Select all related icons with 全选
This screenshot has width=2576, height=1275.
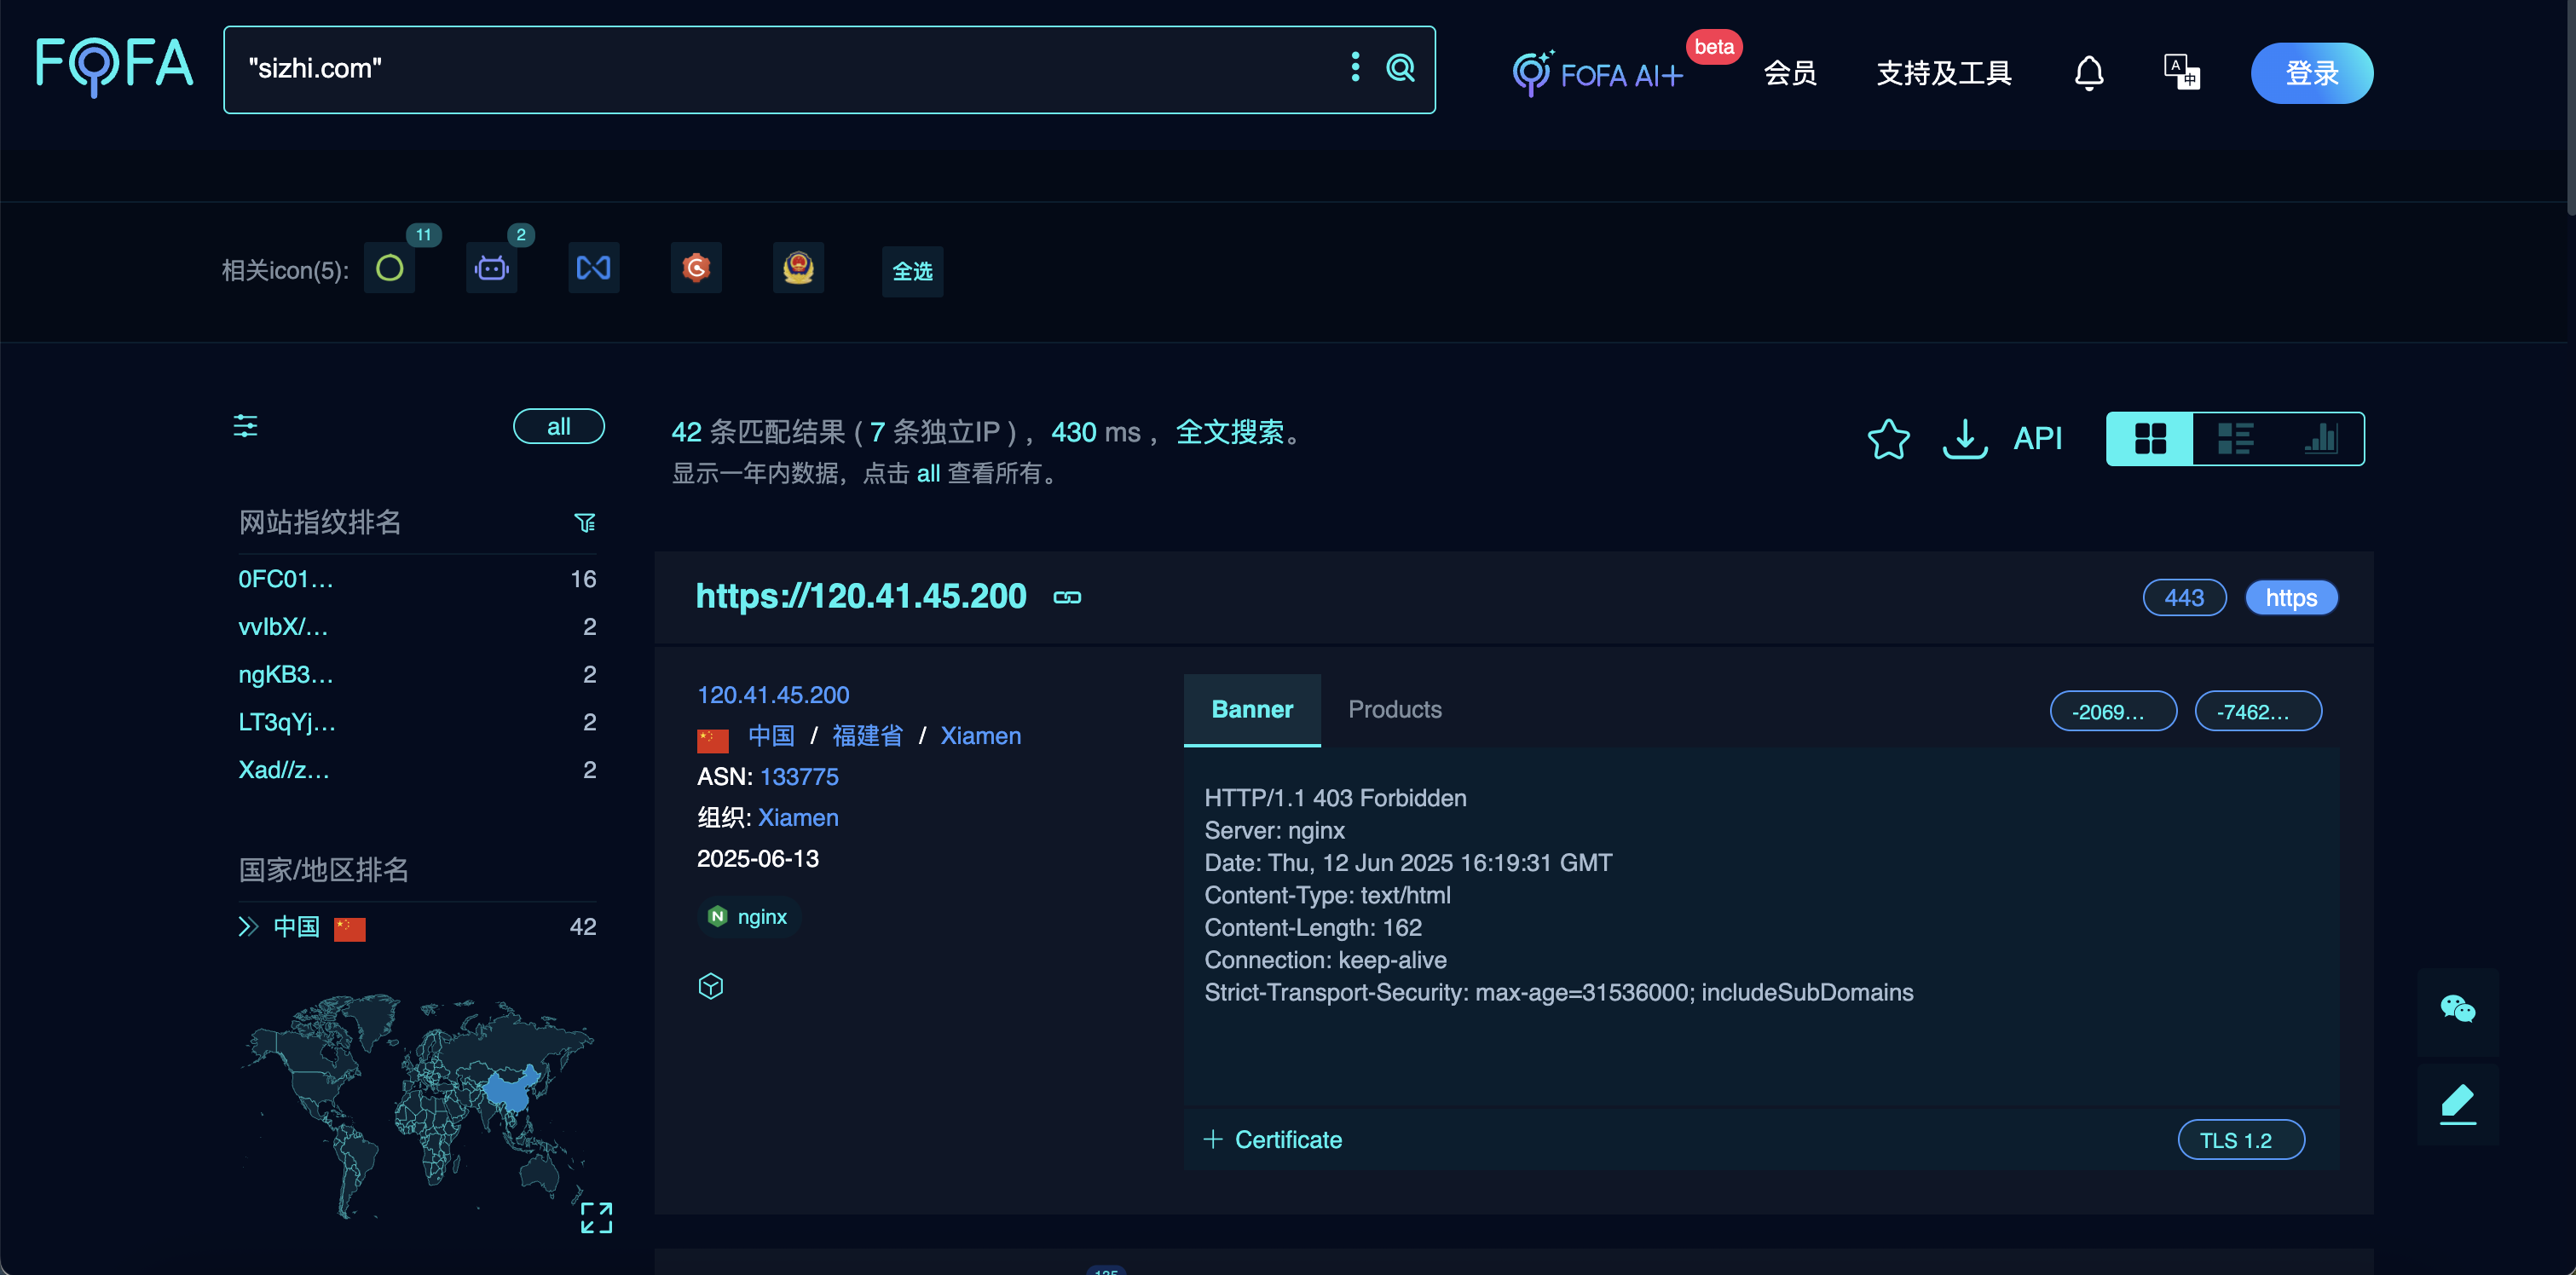(911, 270)
